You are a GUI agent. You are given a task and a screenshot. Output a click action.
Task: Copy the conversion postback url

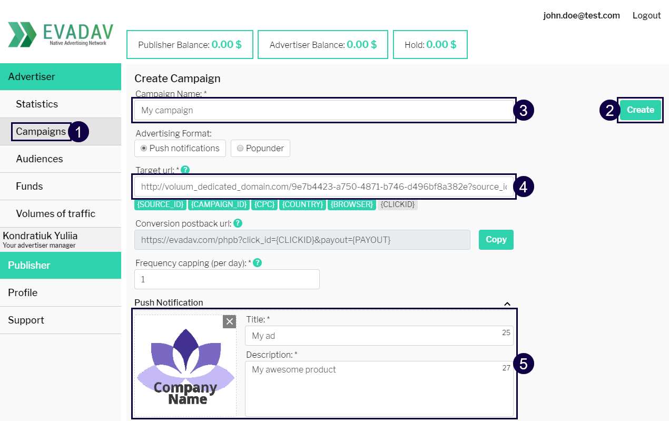[496, 239]
